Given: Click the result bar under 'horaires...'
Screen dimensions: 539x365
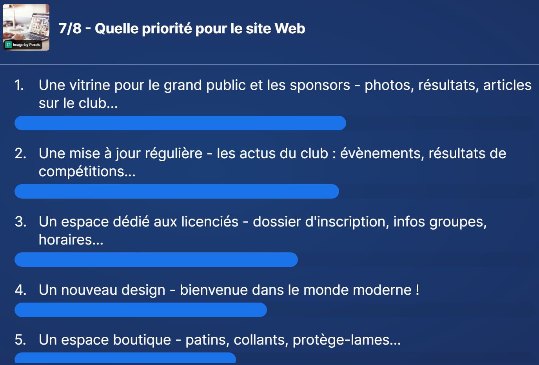Looking at the screenshot, I should (x=156, y=259).
